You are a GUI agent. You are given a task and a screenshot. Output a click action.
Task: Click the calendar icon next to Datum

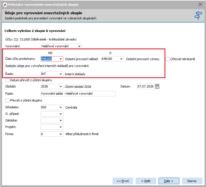[x=157, y=86]
